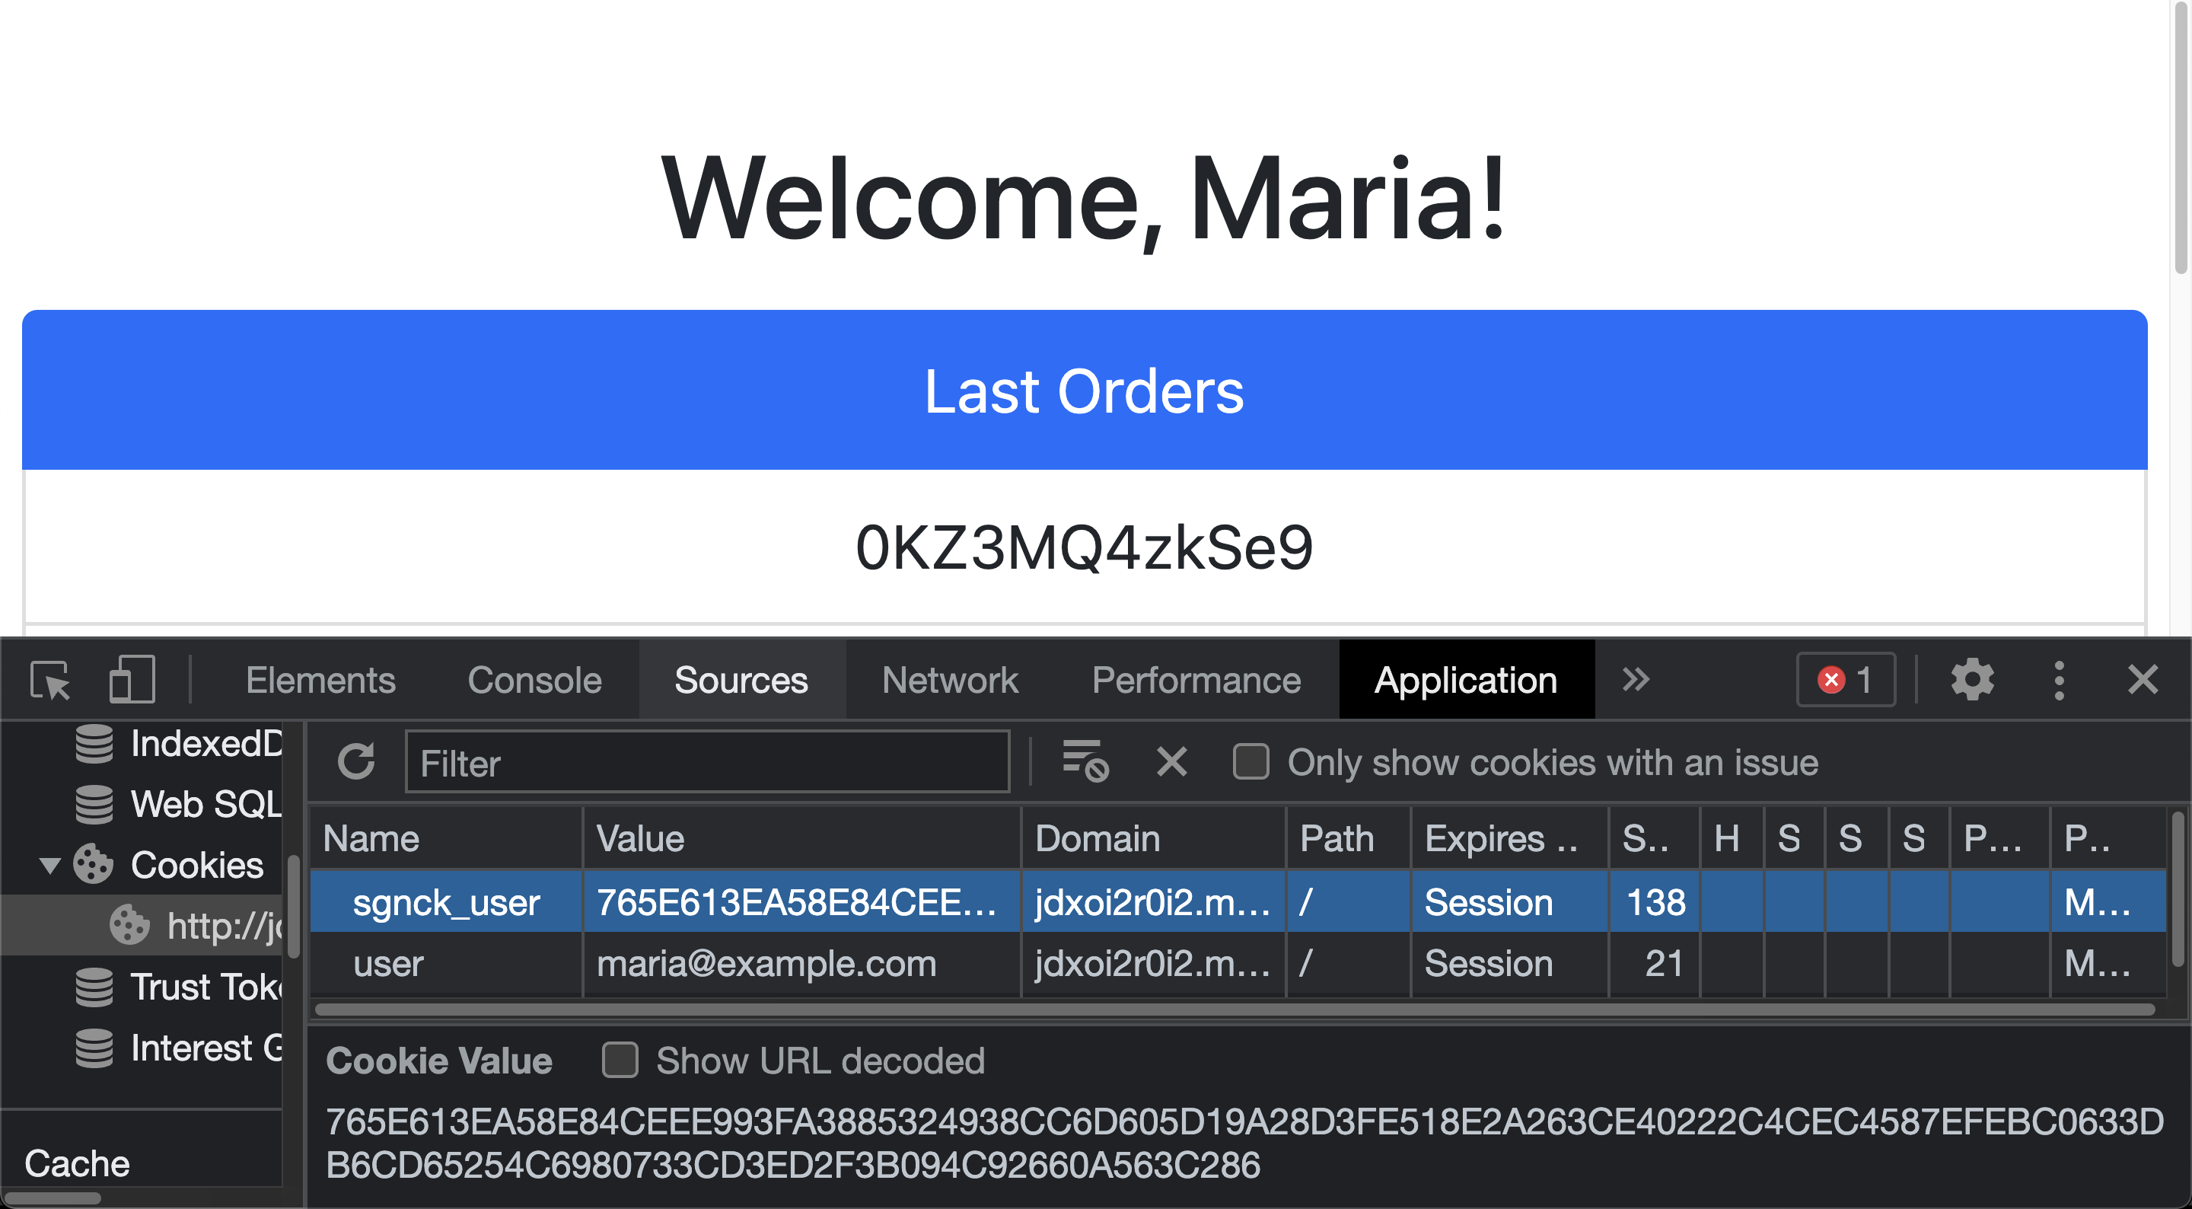Toggle 'Only show cookies with an issue'

(1250, 762)
